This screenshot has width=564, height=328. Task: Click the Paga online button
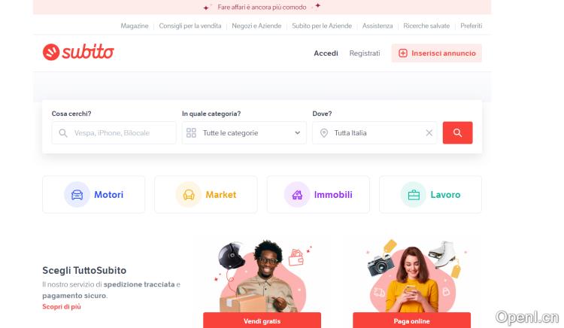click(x=411, y=320)
